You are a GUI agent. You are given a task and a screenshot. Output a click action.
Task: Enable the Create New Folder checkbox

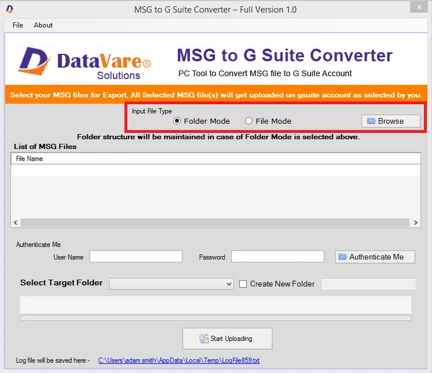[243, 284]
